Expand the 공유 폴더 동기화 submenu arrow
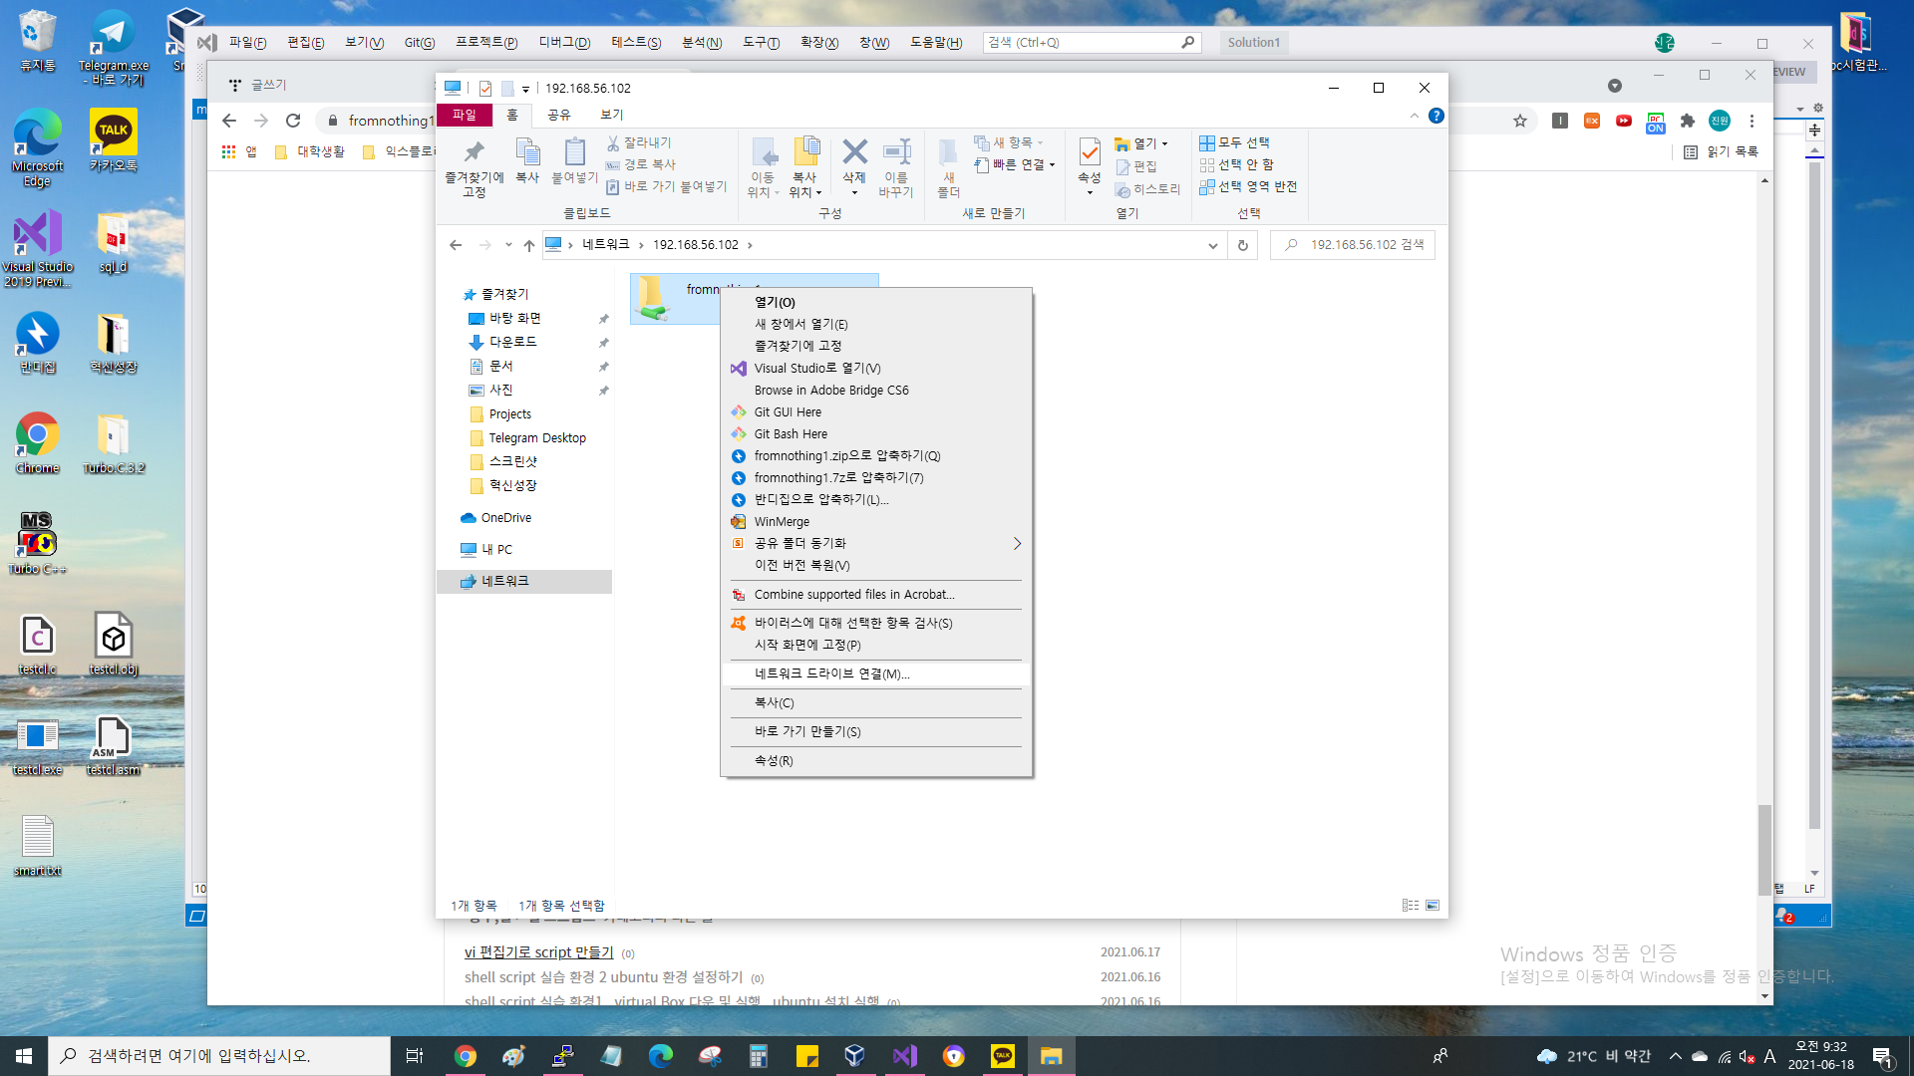Image resolution: width=1914 pixels, height=1076 pixels. 1017,543
